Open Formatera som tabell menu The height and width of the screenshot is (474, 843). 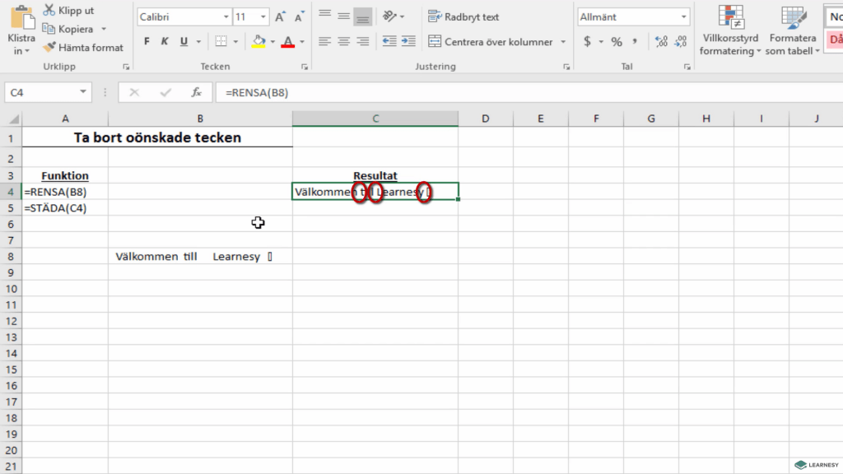(x=794, y=33)
